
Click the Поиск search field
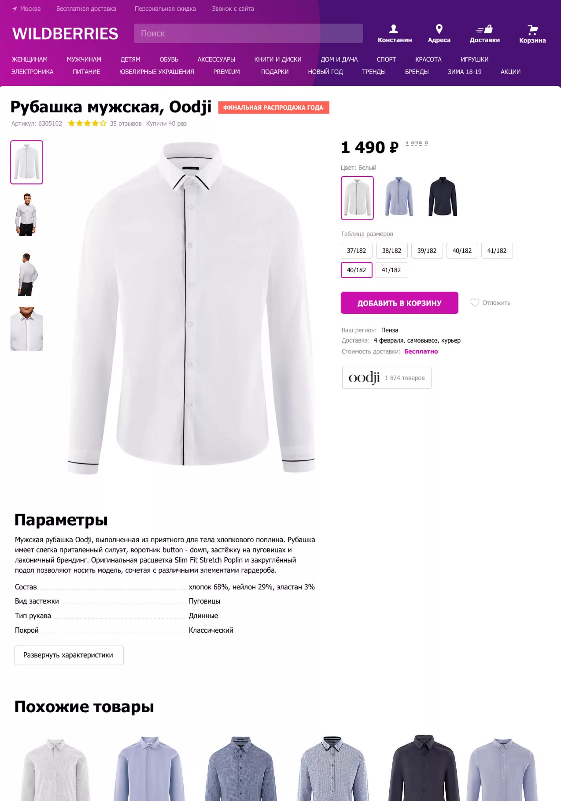coord(248,33)
